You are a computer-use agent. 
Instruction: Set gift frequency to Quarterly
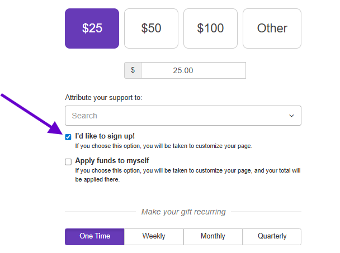pyautogui.click(x=272, y=236)
